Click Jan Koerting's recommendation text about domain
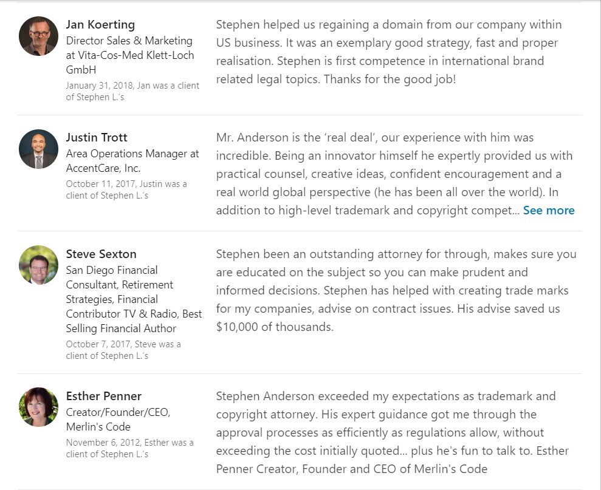 click(389, 52)
